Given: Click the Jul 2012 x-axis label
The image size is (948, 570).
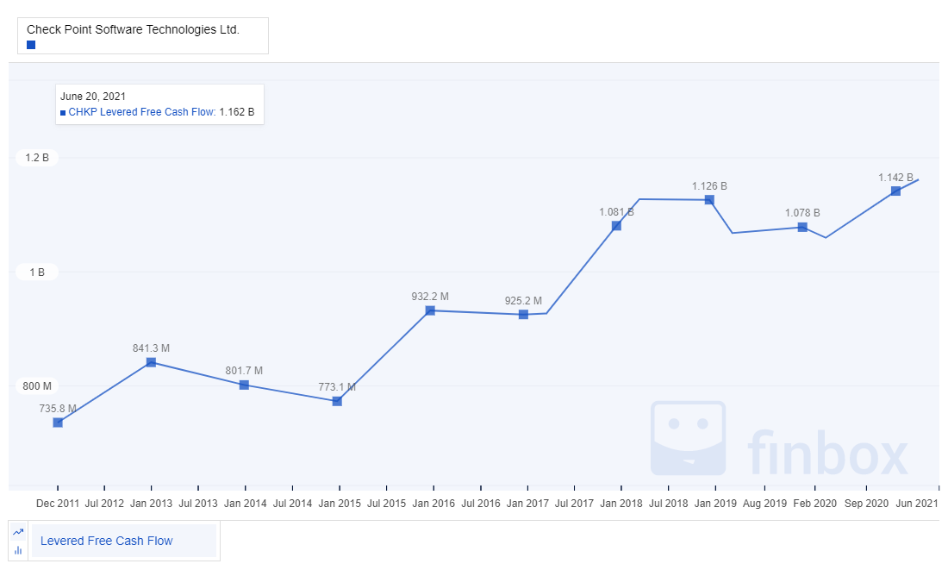Looking at the screenshot, I should click(104, 504).
